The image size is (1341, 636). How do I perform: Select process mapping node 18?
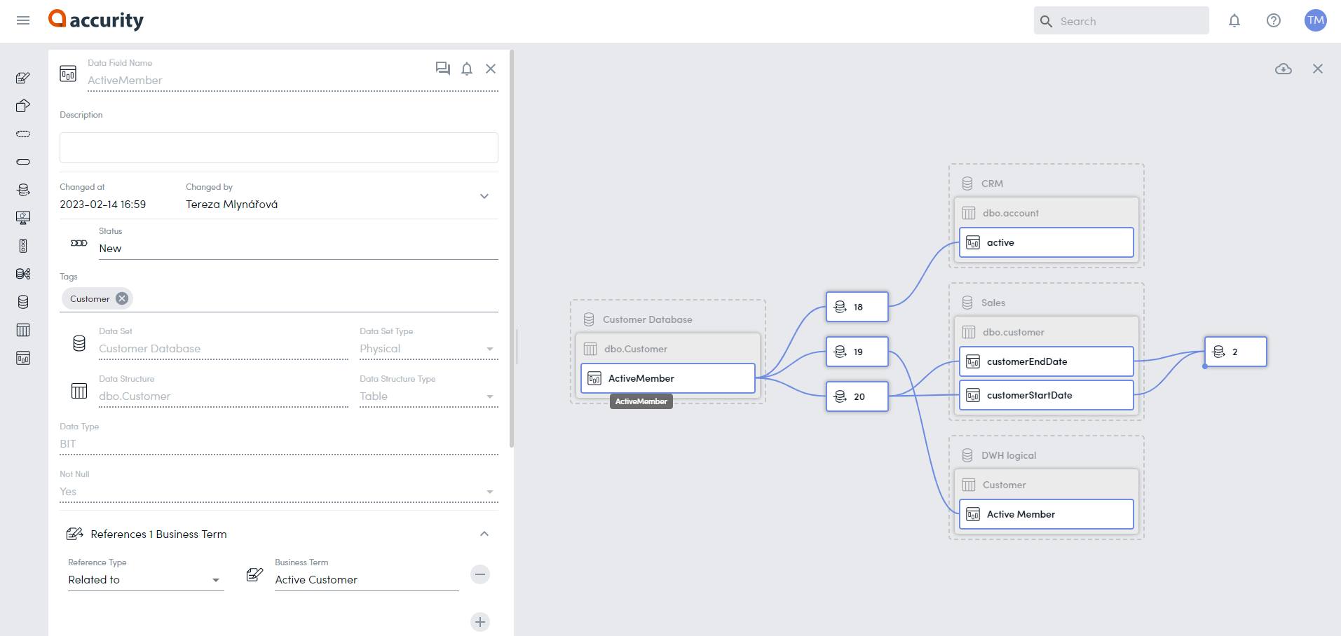(x=857, y=307)
